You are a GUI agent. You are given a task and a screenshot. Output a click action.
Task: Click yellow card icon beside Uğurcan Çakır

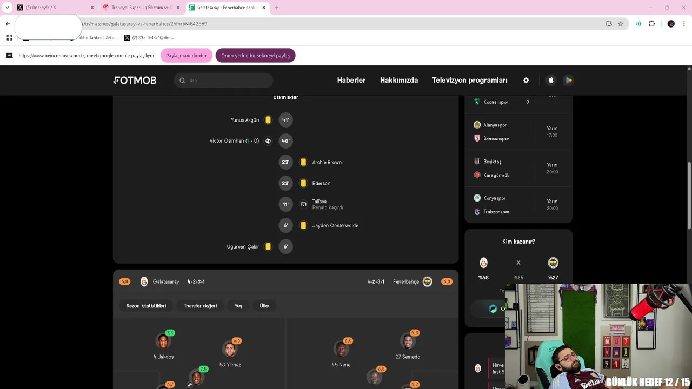[x=268, y=246]
